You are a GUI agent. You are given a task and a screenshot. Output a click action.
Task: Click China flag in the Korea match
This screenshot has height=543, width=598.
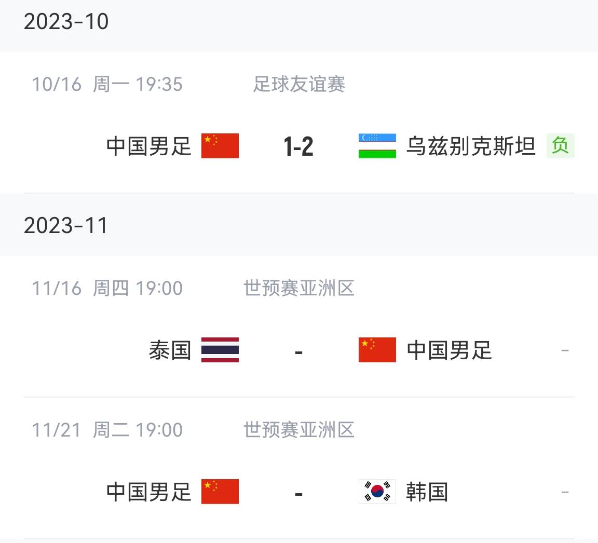(x=220, y=492)
